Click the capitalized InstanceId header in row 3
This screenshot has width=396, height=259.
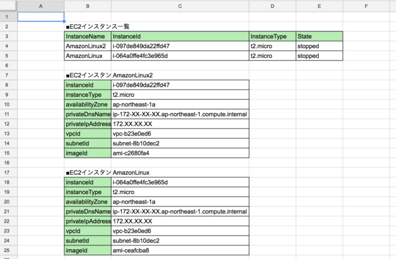pos(180,36)
